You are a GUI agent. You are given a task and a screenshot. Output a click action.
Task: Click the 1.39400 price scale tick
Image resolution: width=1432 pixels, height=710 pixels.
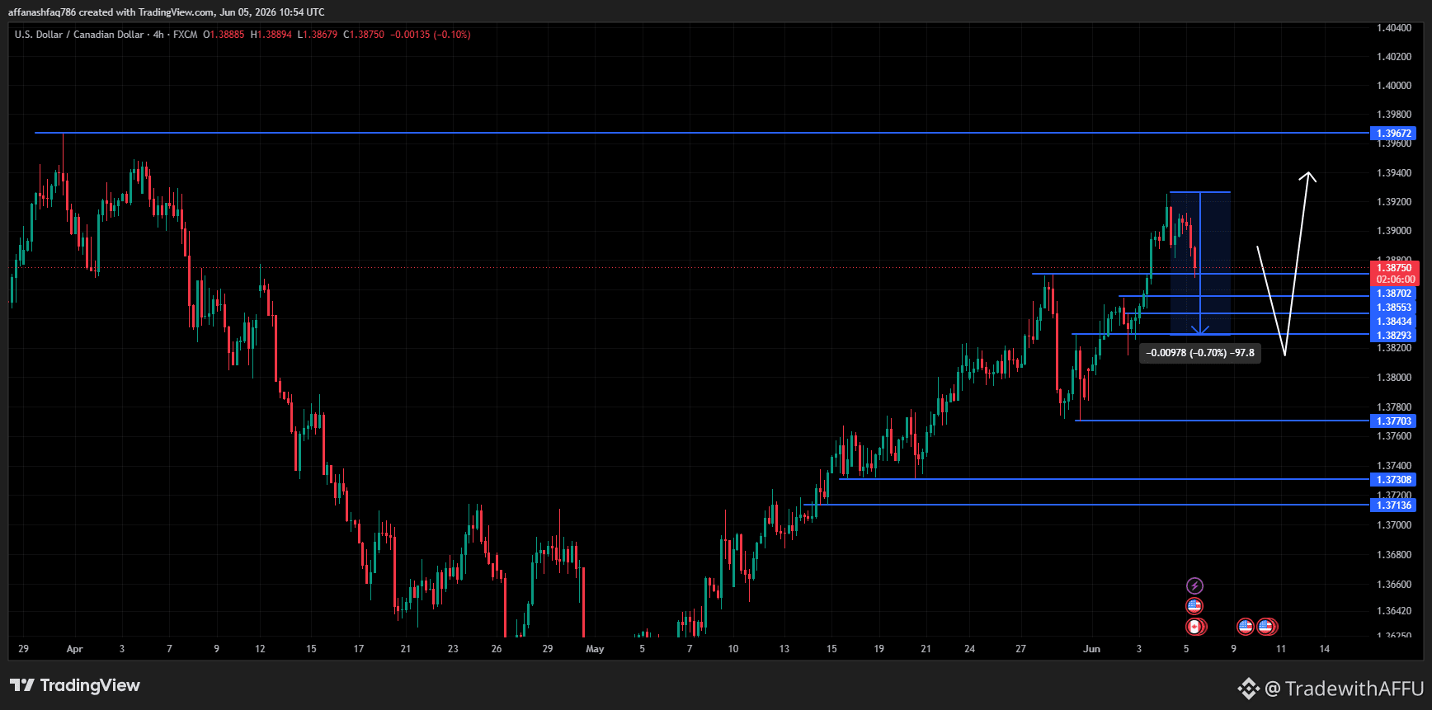tap(1394, 173)
